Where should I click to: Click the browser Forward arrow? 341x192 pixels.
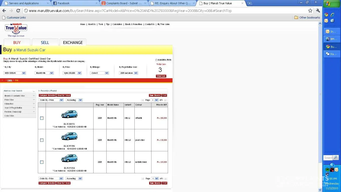point(11,10)
